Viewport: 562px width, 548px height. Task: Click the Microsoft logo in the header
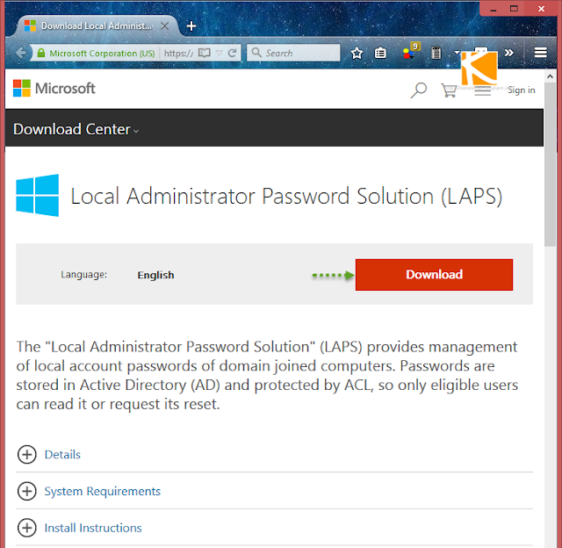tap(54, 89)
